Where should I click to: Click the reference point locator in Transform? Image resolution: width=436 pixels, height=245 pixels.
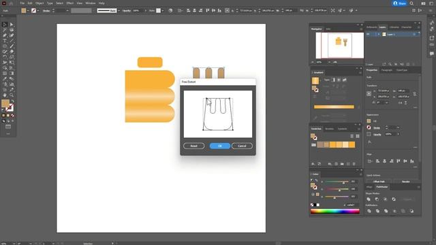point(369,94)
